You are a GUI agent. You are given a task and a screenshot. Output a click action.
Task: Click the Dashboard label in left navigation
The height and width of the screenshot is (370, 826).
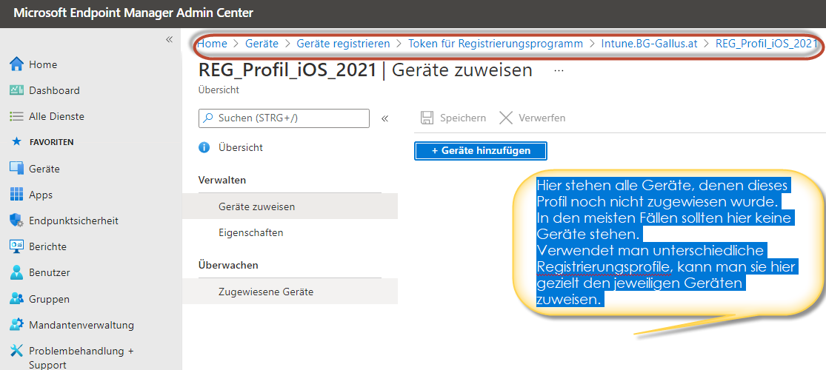coord(54,90)
